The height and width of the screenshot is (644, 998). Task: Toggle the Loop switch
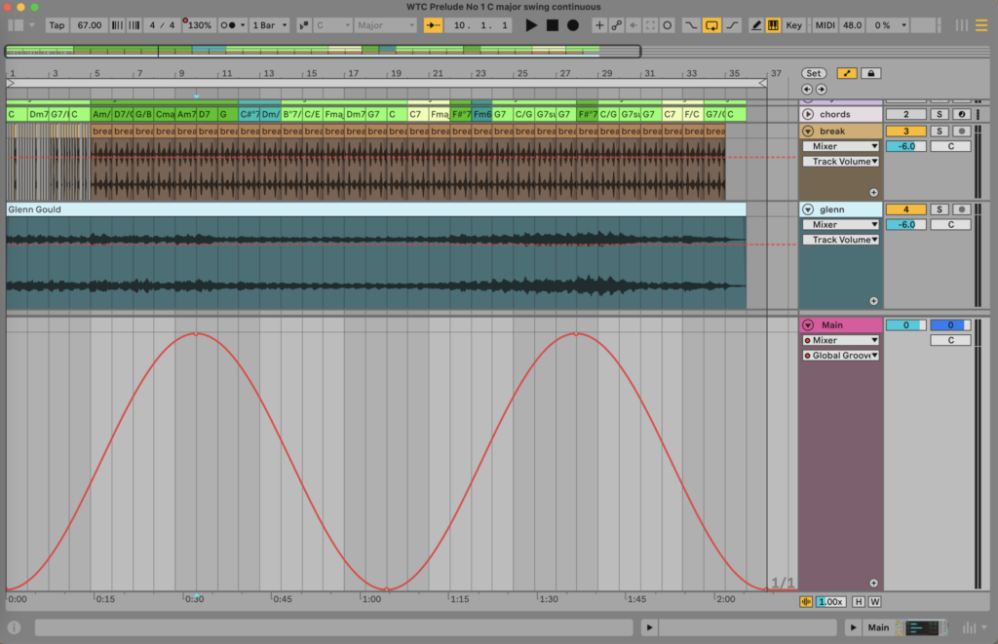[x=711, y=25]
